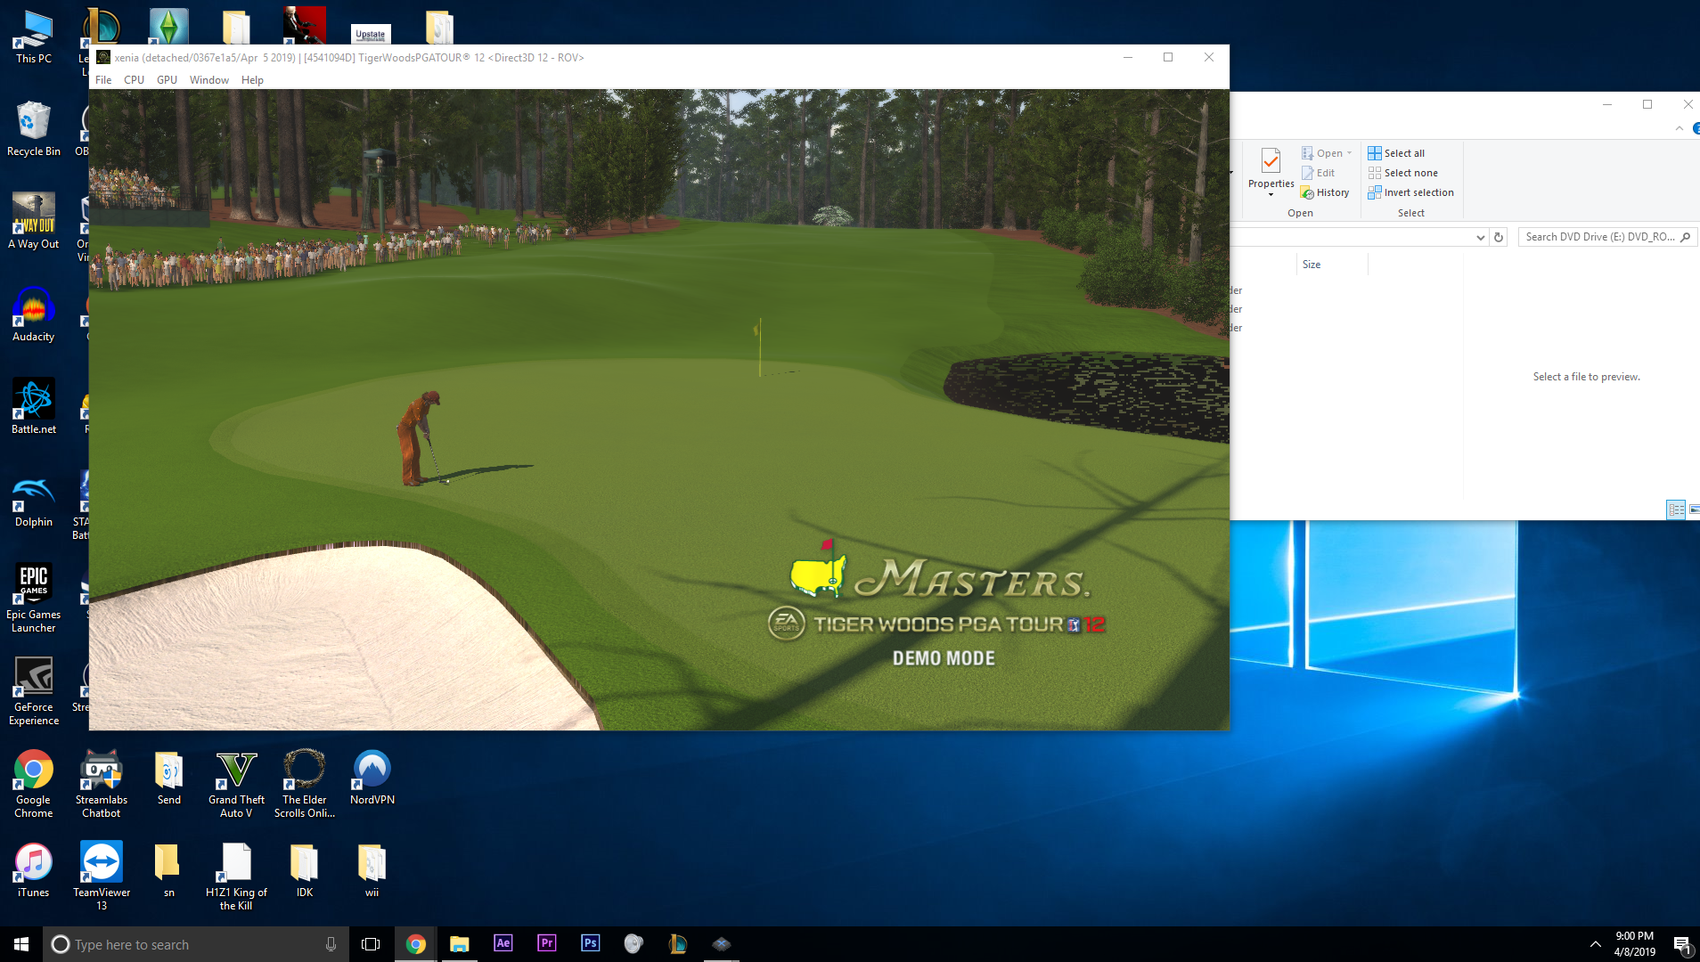Launch The Elder Scrolls Online shortcut
This screenshot has height=962, width=1700.
[305, 783]
